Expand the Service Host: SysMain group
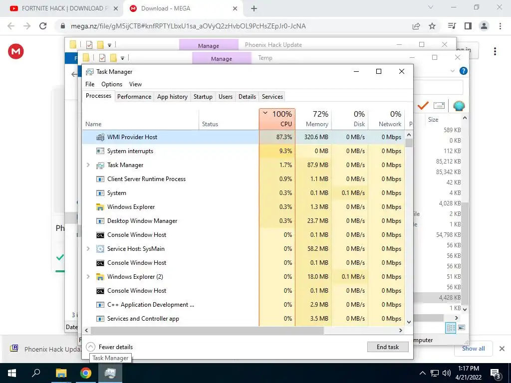Image resolution: width=511 pixels, height=383 pixels. click(88, 249)
